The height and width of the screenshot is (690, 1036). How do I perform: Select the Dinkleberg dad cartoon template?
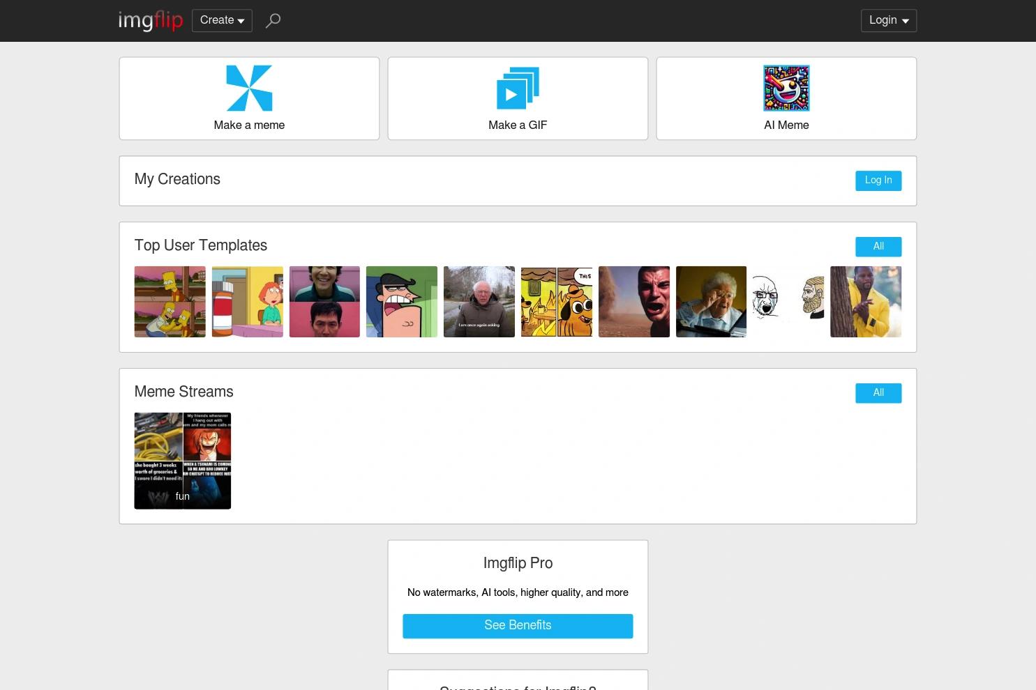coord(402,302)
